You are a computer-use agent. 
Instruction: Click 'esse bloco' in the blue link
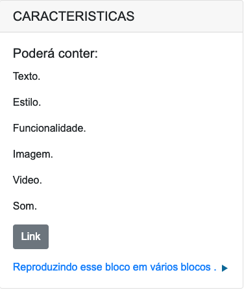click(x=105, y=267)
